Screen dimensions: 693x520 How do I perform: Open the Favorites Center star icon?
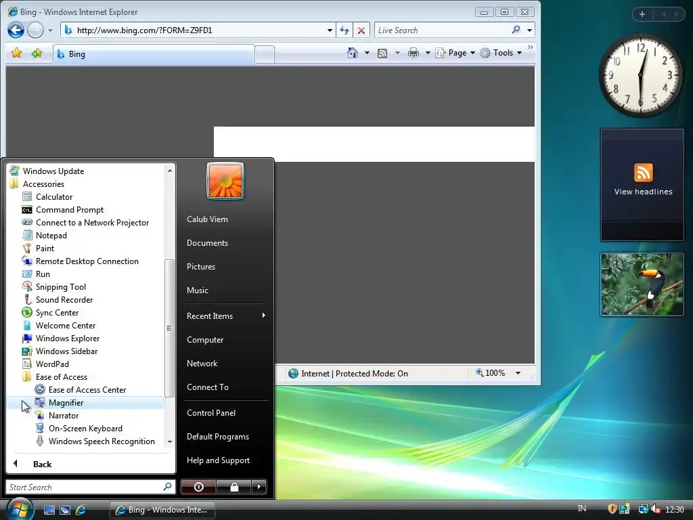click(16, 53)
